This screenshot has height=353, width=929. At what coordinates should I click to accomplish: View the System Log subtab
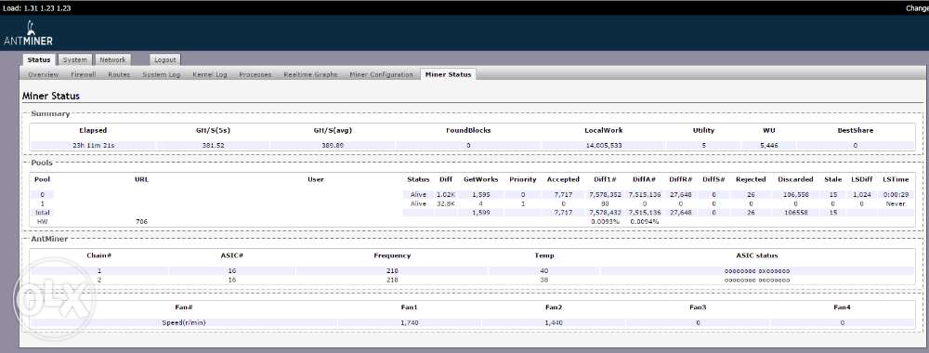[x=161, y=74]
